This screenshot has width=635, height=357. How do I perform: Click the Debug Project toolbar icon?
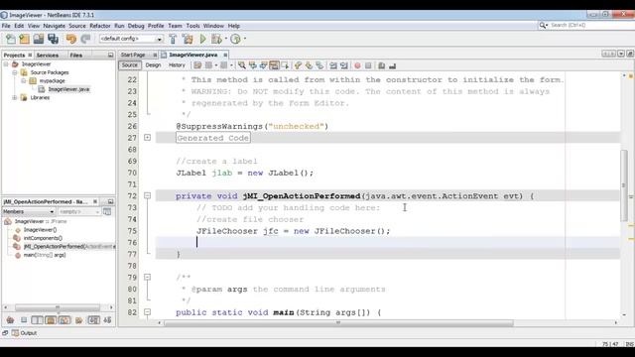[216, 39]
